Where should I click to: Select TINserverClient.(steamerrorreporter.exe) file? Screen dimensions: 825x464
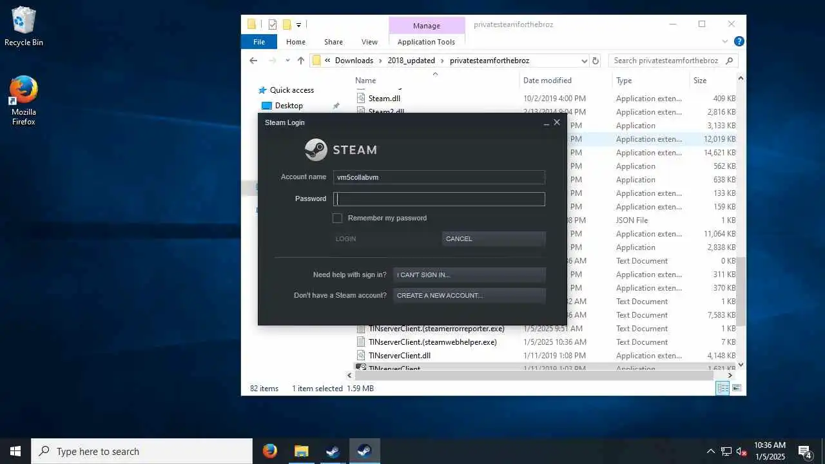point(436,329)
